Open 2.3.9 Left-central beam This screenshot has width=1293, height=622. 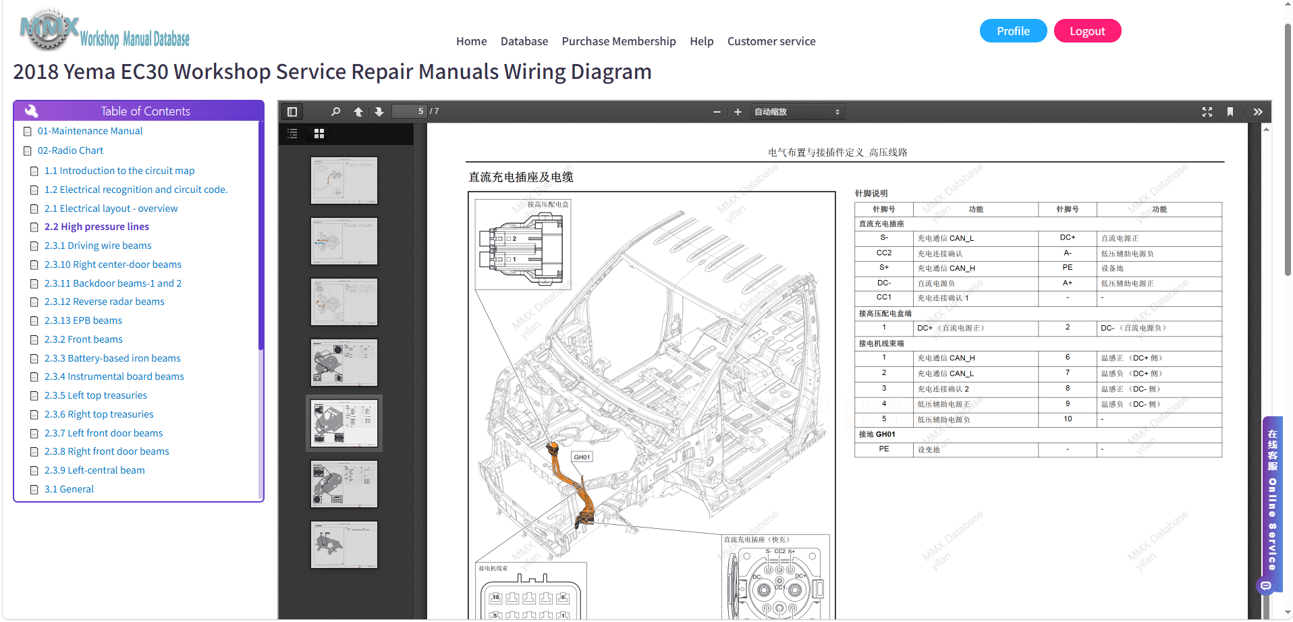tap(94, 470)
